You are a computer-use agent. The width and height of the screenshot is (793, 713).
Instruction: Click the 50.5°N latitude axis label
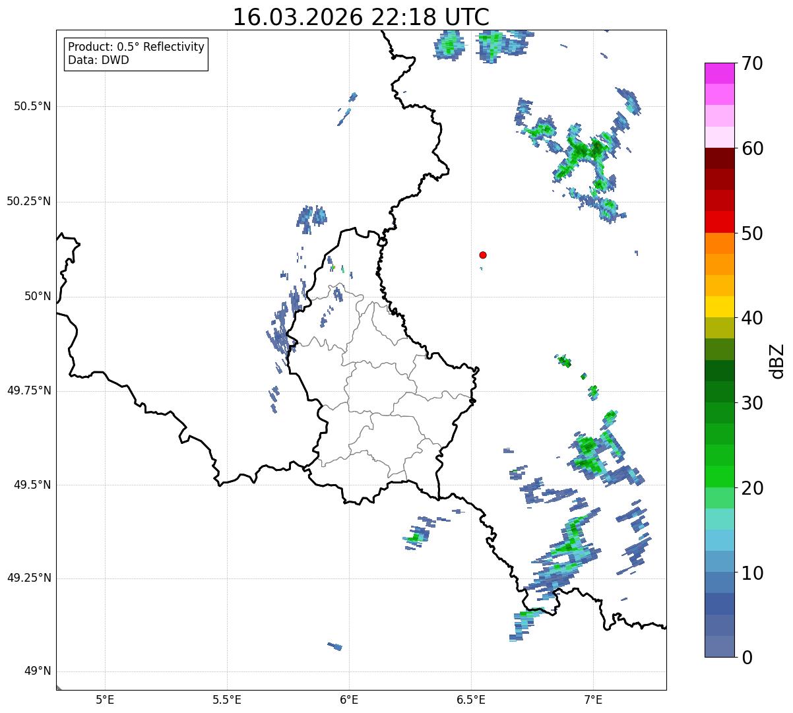coord(32,106)
